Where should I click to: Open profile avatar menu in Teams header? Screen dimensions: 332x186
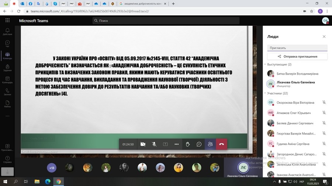(x=325, y=21)
